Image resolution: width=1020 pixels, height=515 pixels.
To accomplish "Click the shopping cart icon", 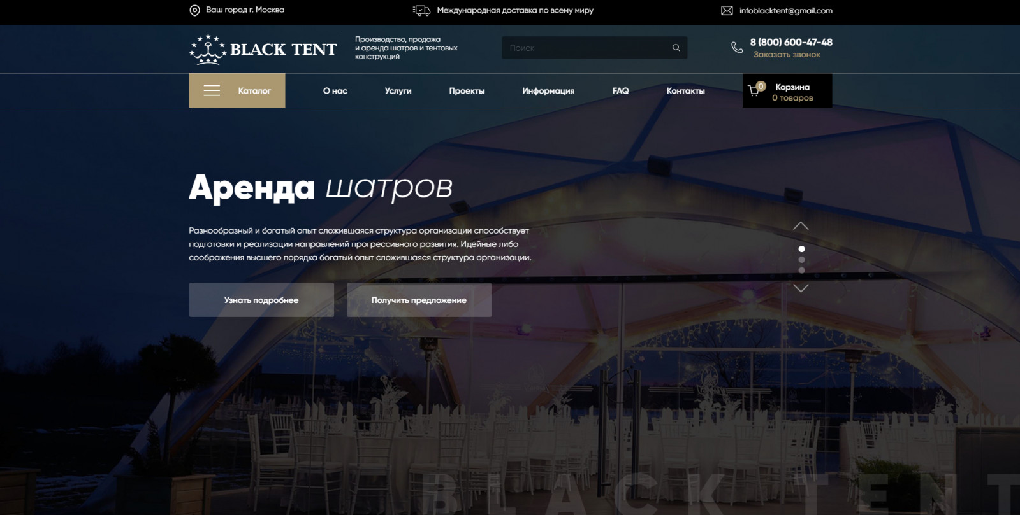I will [x=754, y=90].
